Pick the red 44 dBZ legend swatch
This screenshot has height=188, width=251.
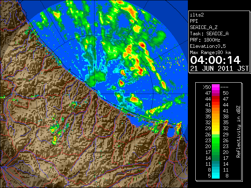pyautogui.click(x=216, y=99)
